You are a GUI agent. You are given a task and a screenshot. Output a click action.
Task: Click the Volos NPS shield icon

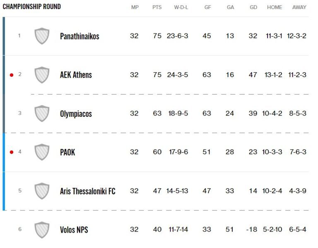tap(42, 229)
